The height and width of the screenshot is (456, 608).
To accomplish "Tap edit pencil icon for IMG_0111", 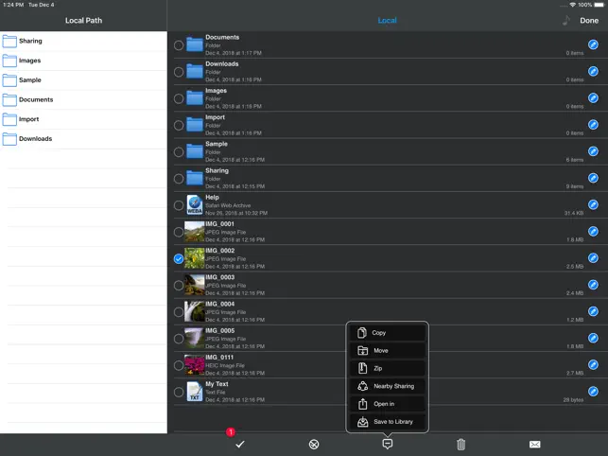I will 593,364.
